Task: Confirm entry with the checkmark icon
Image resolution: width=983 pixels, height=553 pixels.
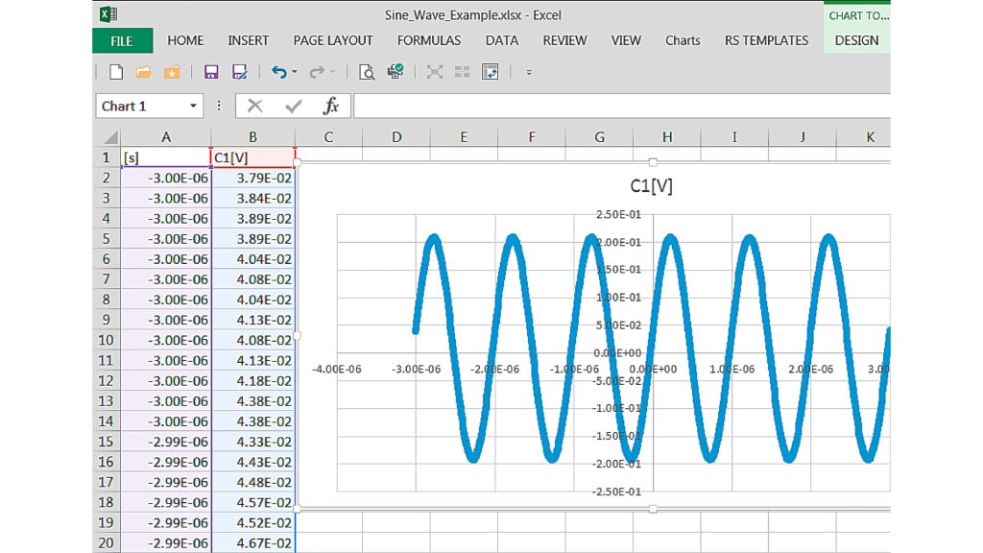Action: coord(293,106)
